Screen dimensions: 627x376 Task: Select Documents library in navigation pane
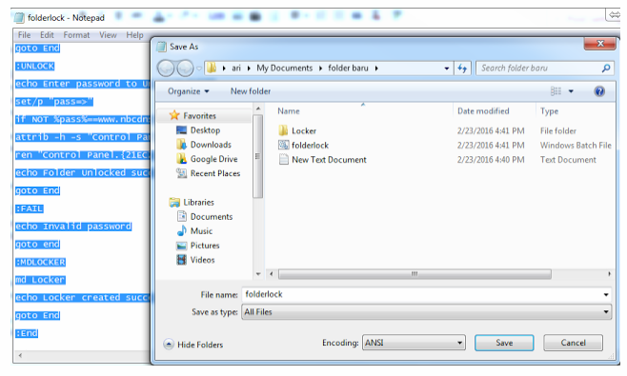212,217
